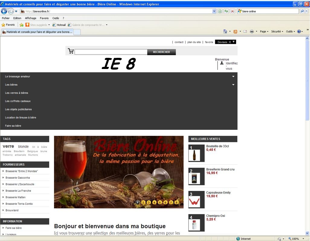Select the Bière Online browser tab

37,32
